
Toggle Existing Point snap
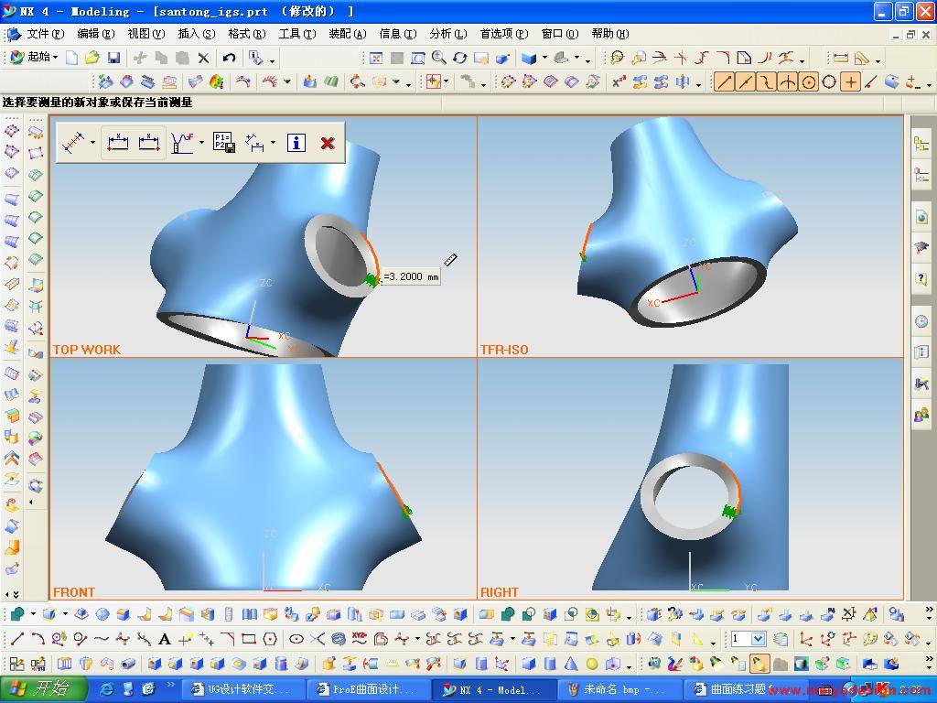coord(850,81)
